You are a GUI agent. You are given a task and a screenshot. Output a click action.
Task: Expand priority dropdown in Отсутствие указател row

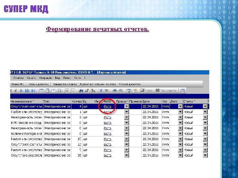tap(126, 155)
